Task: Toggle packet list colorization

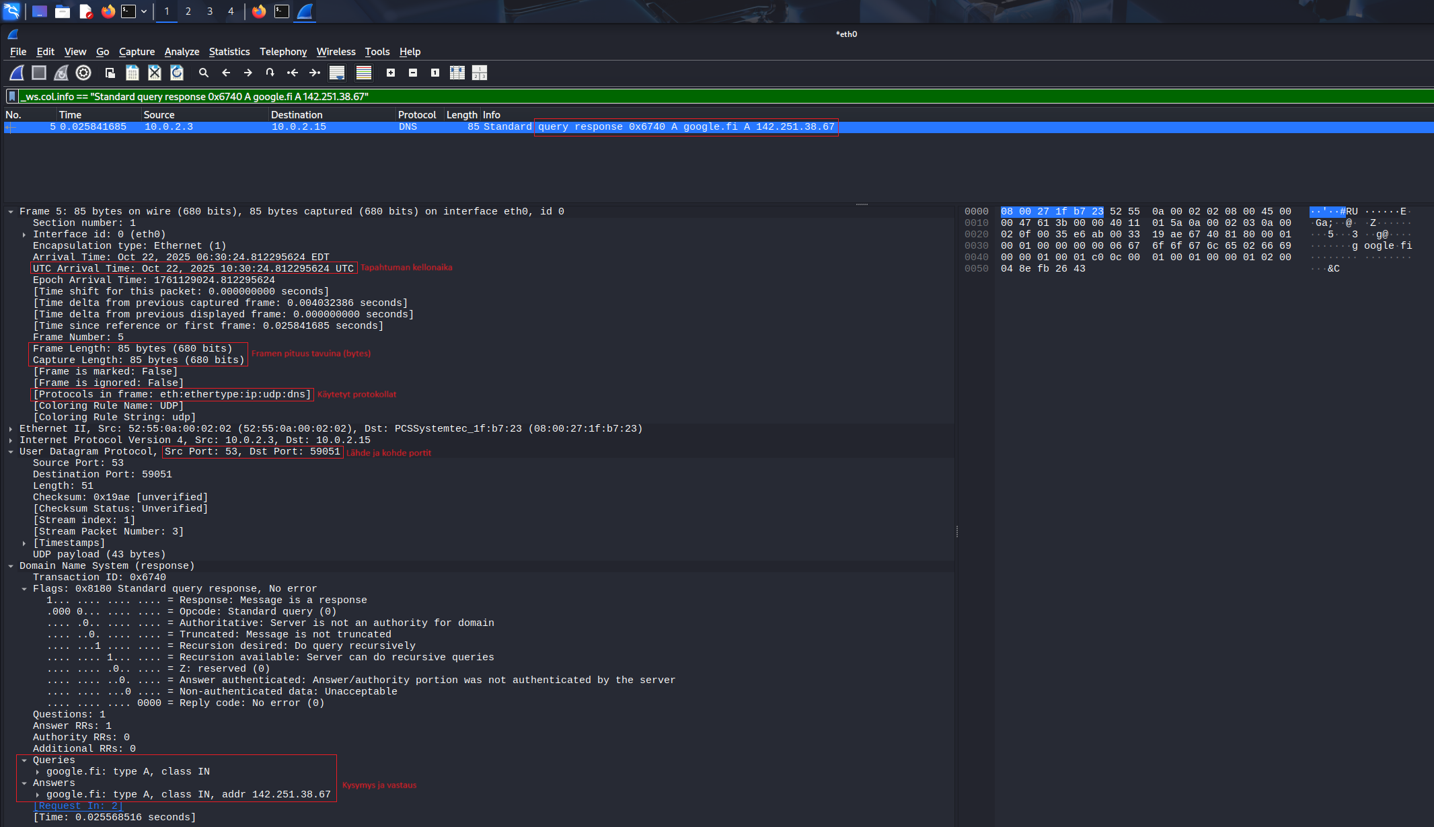Action: pyautogui.click(x=364, y=73)
